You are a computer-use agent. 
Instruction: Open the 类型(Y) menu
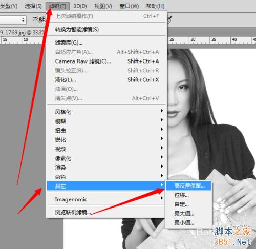[x=9, y=6]
